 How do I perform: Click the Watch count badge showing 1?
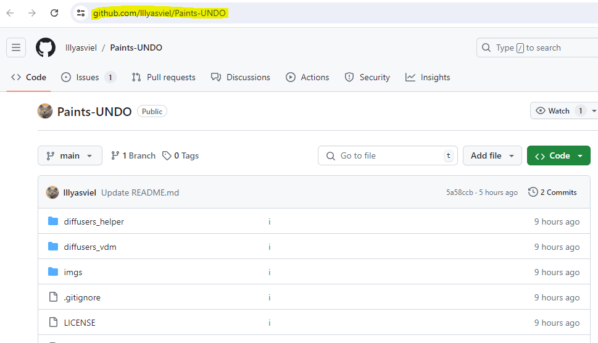pos(581,110)
